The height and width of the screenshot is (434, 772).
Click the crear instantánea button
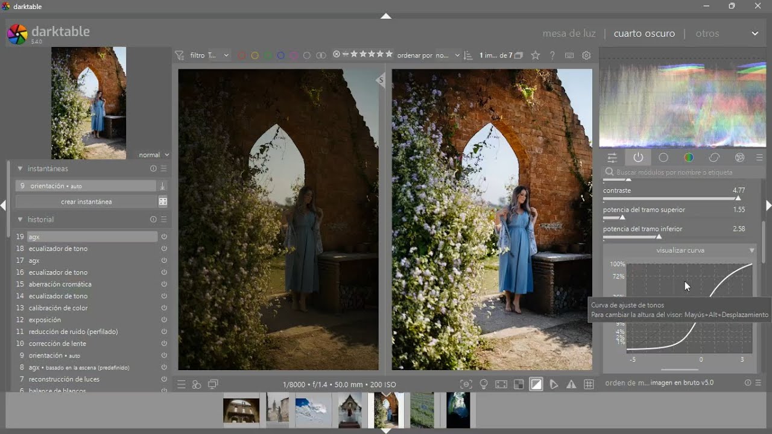[x=86, y=202]
